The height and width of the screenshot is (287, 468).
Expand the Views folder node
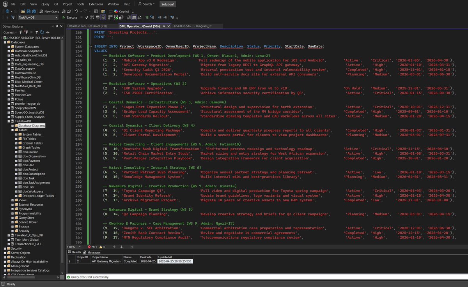click(x=12, y=200)
